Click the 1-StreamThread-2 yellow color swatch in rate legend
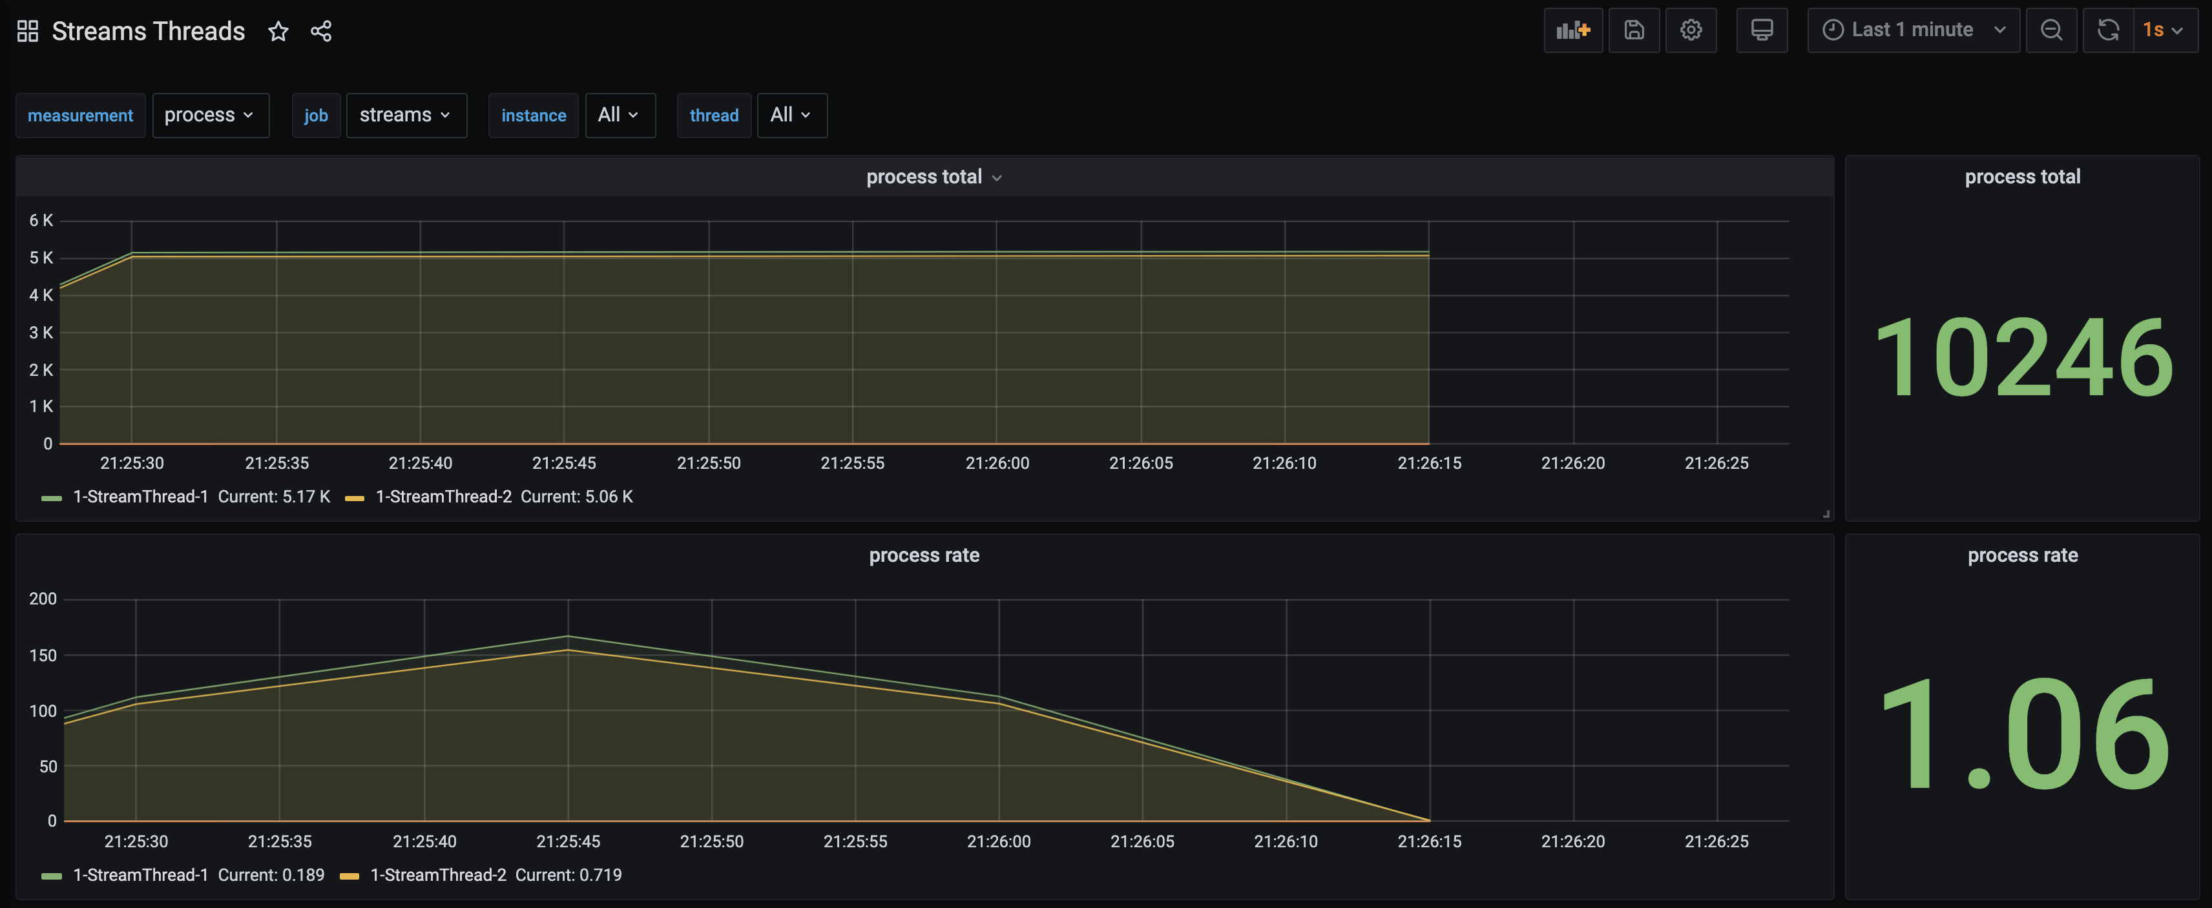 (350, 876)
